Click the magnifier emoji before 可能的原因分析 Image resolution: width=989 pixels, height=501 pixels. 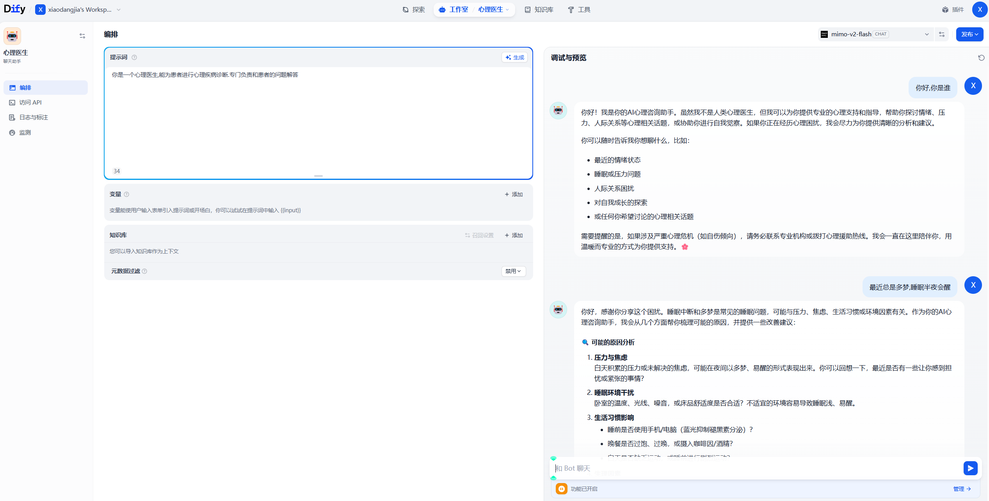tap(585, 342)
